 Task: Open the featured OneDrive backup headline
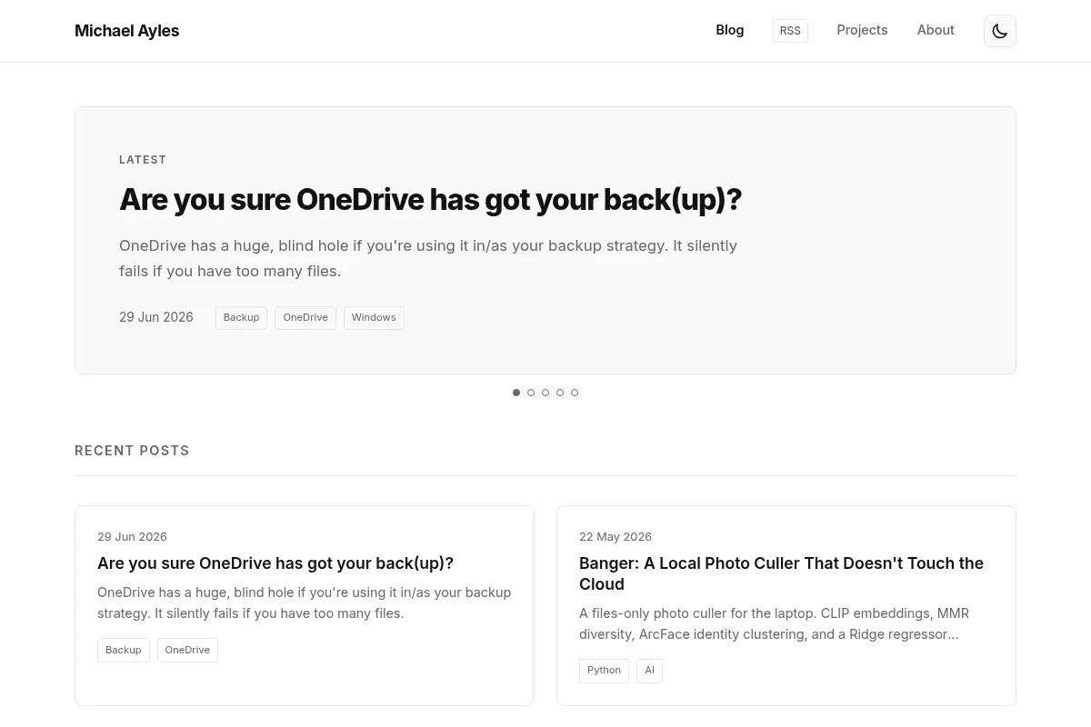(x=430, y=199)
